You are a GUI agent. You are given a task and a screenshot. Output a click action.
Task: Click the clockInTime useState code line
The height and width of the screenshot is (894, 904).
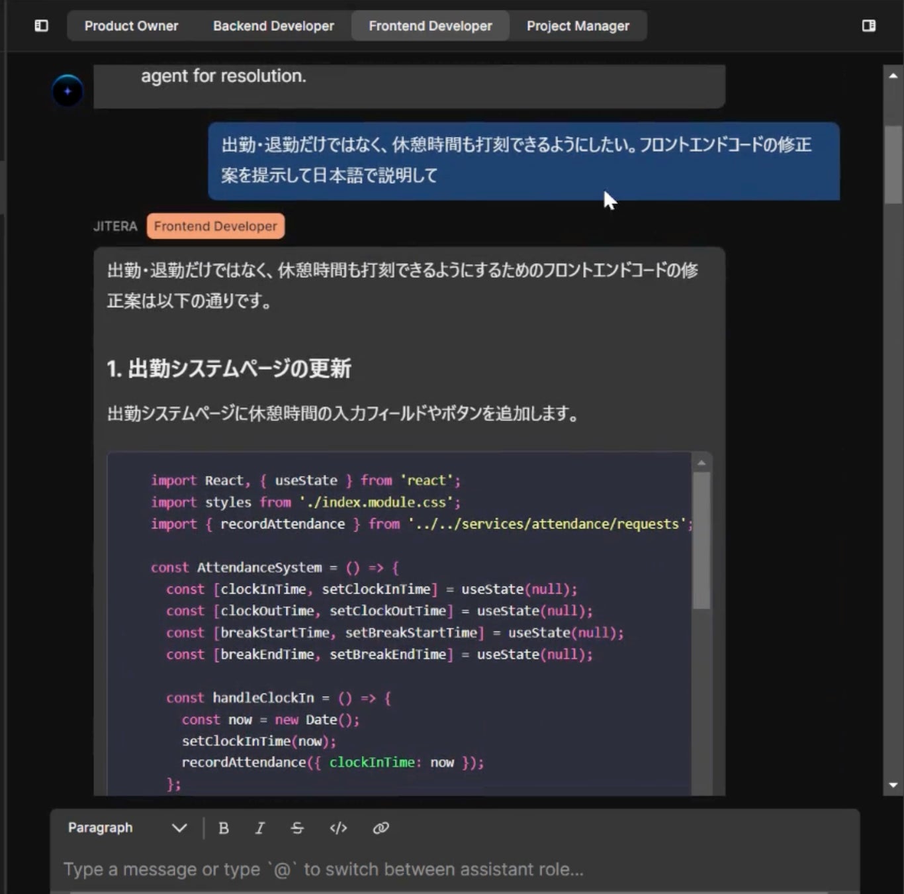click(x=372, y=589)
